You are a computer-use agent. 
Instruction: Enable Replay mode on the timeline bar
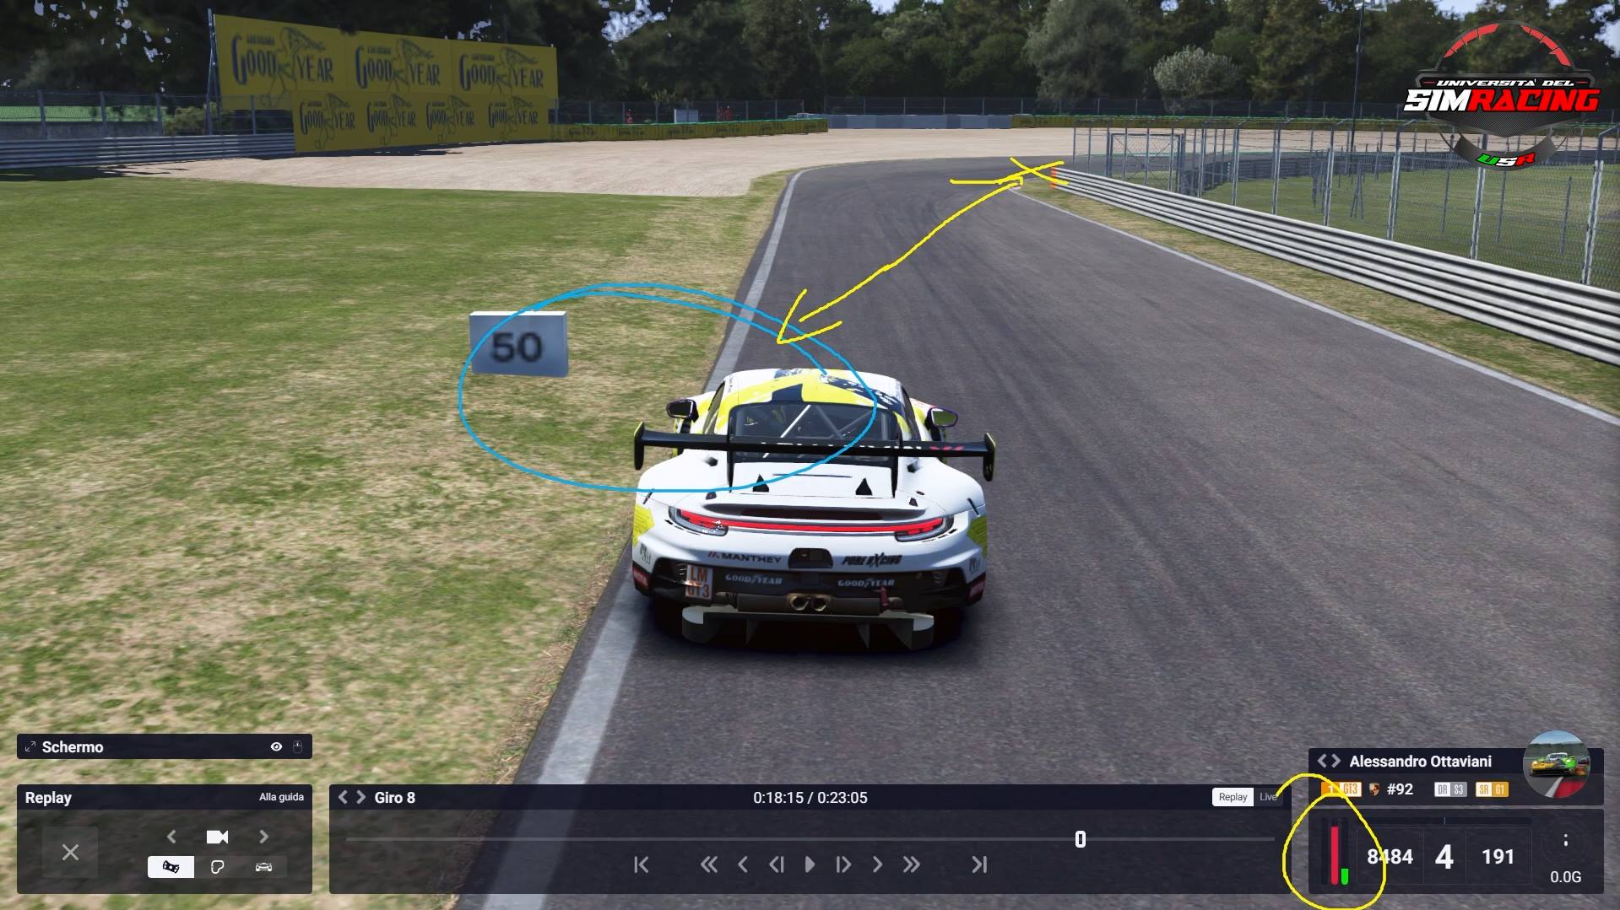1232,797
